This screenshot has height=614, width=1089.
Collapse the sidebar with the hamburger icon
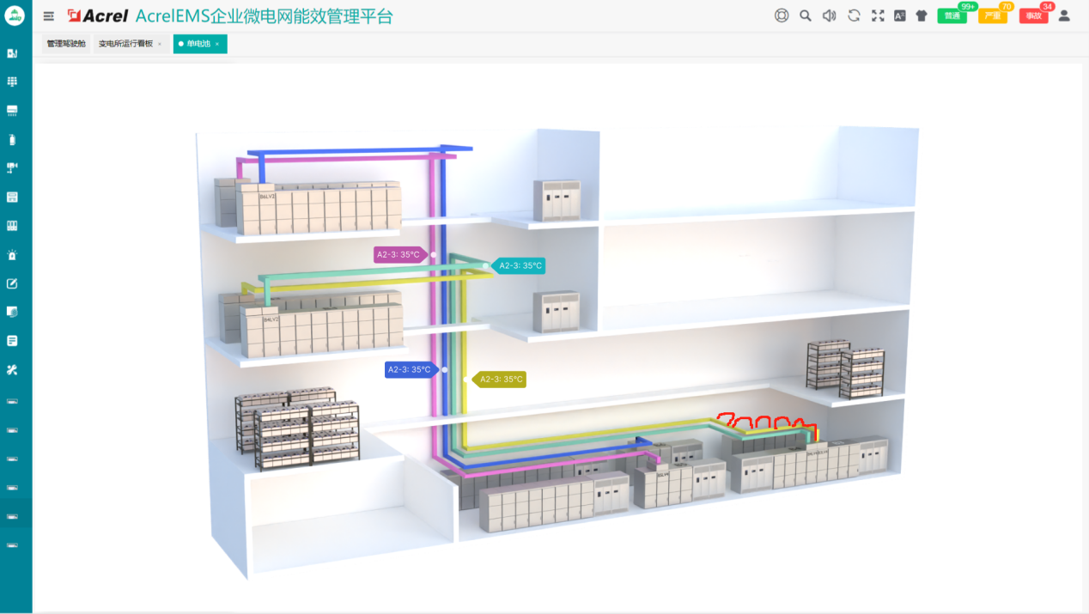click(x=49, y=16)
